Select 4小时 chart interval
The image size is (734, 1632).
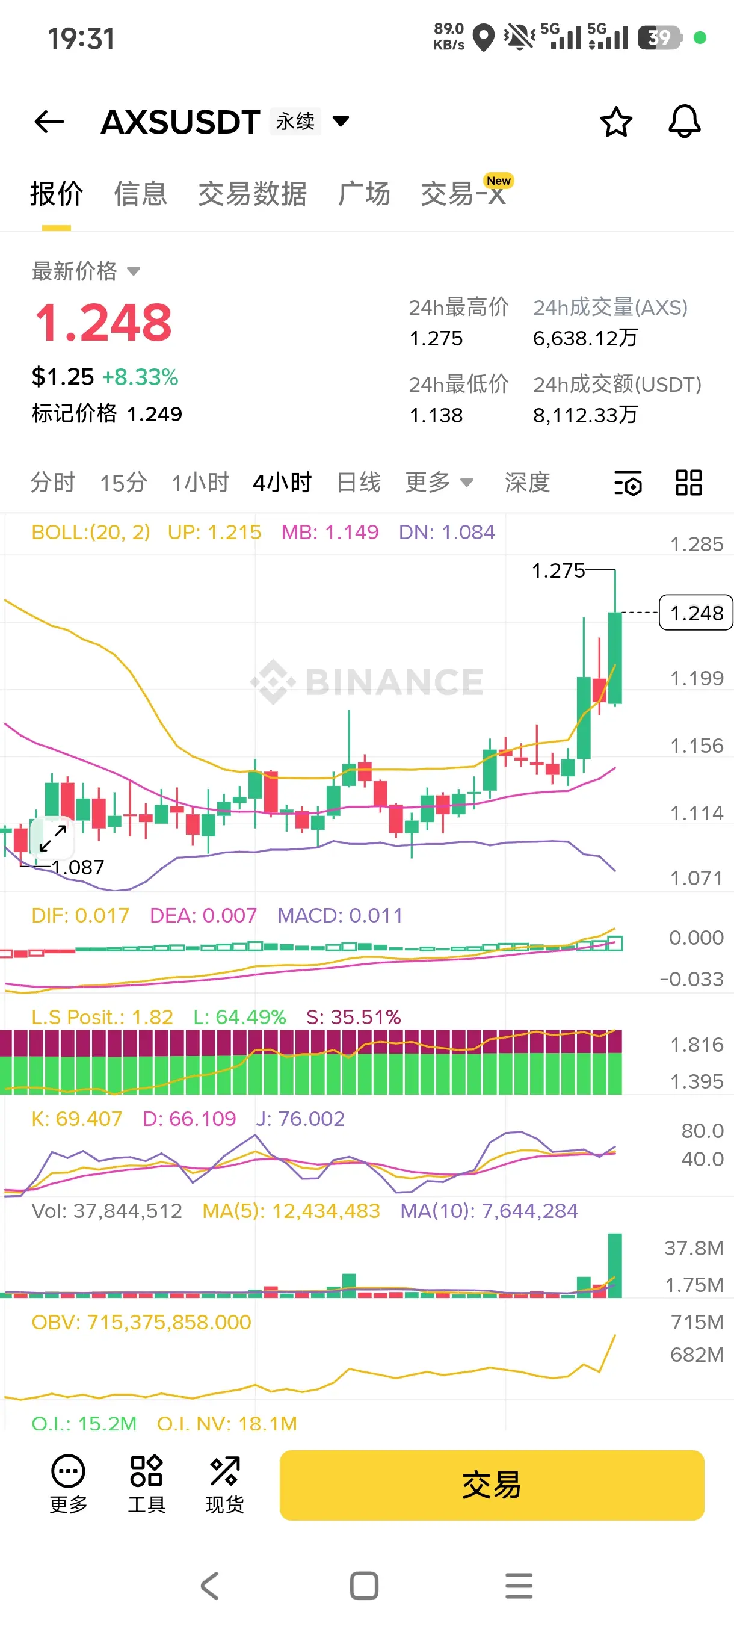(282, 483)
